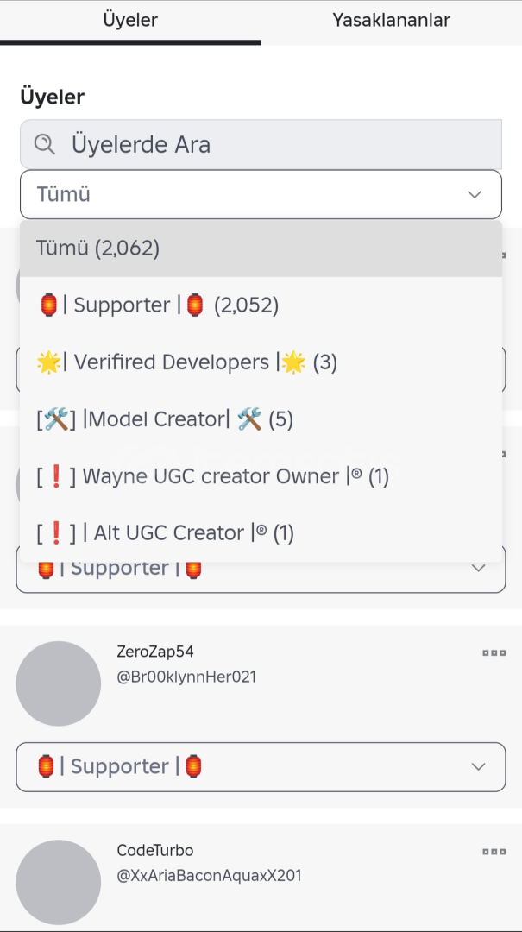Open three-dot menu for CodeTurbo
Image resolution: width=522 pixels, height=932 pixels.
494,852
